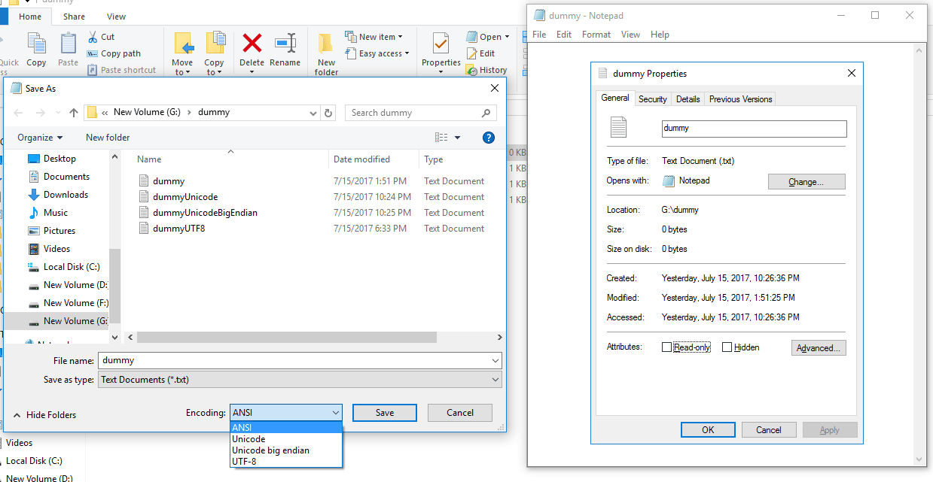Select Downloads in the navigation pane

[x=58, y=195]
